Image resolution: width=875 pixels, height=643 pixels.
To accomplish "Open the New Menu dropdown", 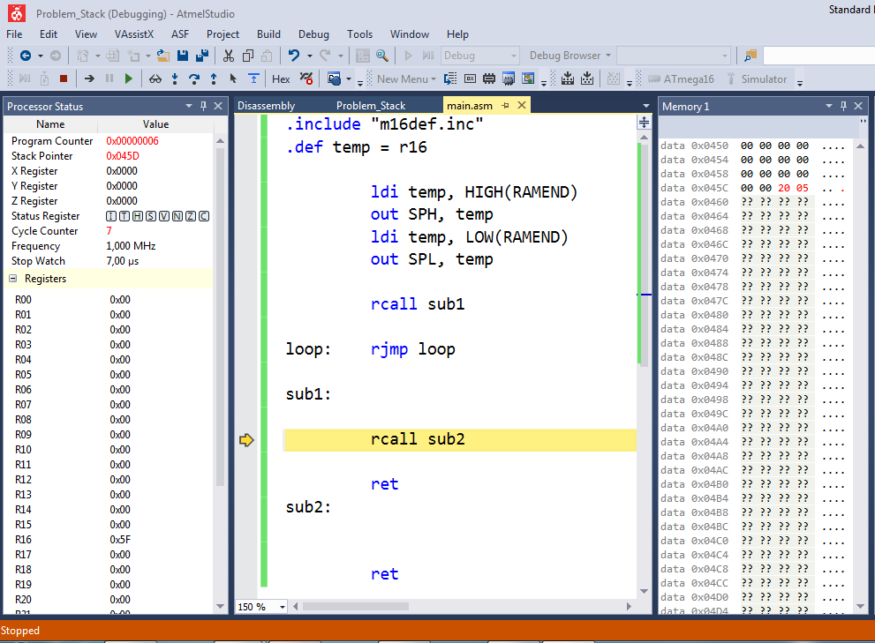I will [x=406, y=79].
